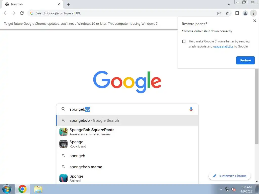Viewport: 259px width, 194px height.
Task: Open the profile avatar icon
Action: pos(245,13)
